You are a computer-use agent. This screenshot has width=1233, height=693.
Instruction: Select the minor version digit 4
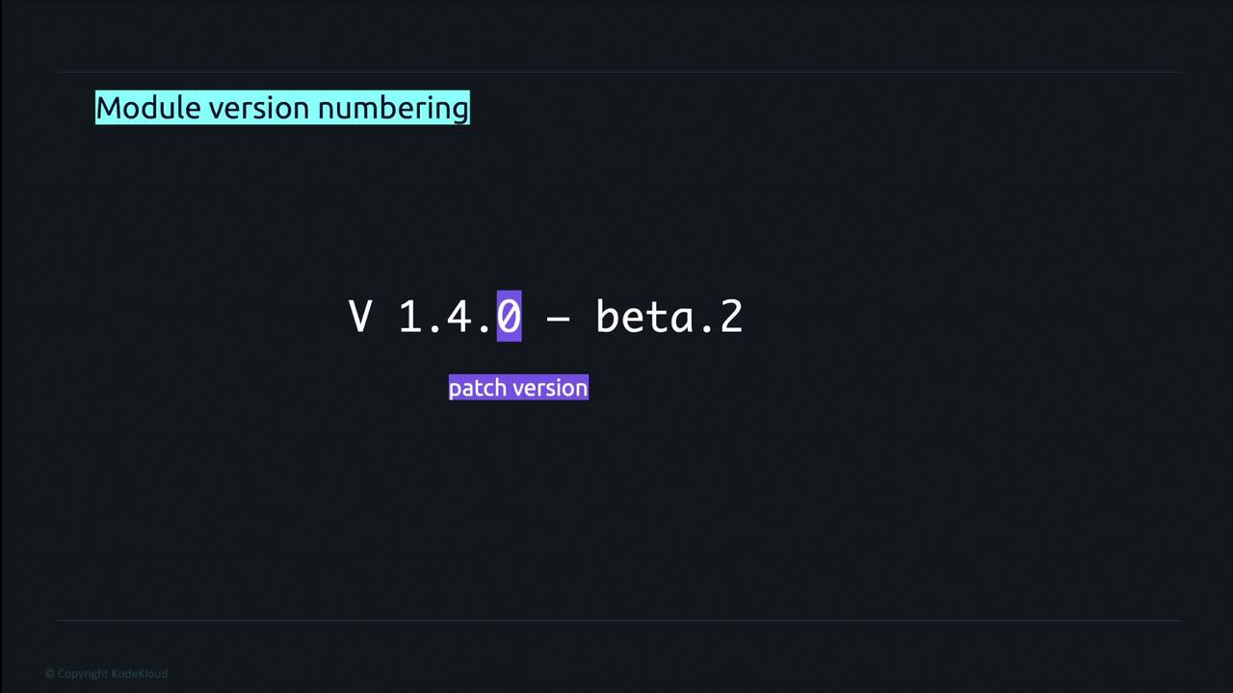point(459,317)
